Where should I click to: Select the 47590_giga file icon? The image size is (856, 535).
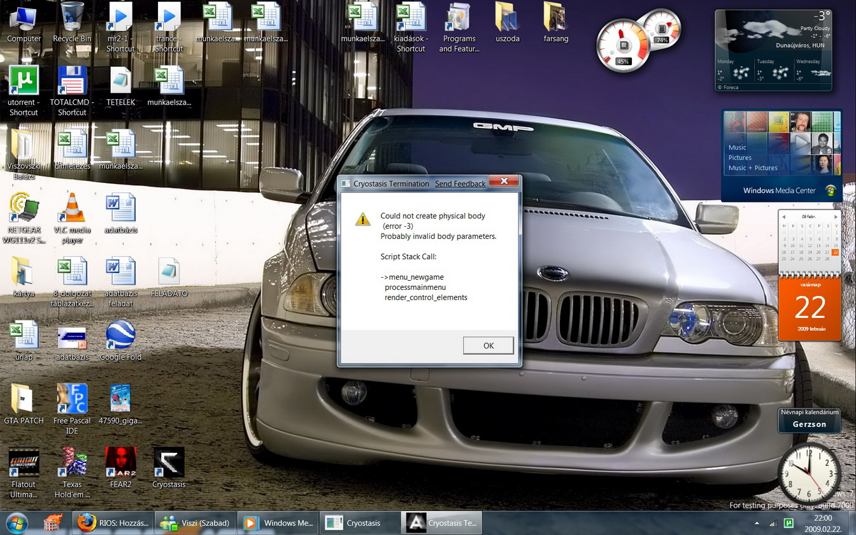120,405
